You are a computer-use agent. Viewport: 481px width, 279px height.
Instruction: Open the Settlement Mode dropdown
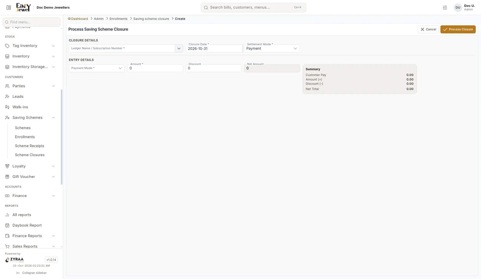tap(272, 48)
